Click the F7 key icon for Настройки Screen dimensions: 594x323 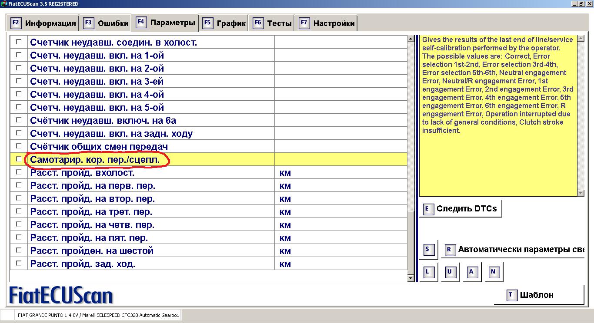coord(304,23)
